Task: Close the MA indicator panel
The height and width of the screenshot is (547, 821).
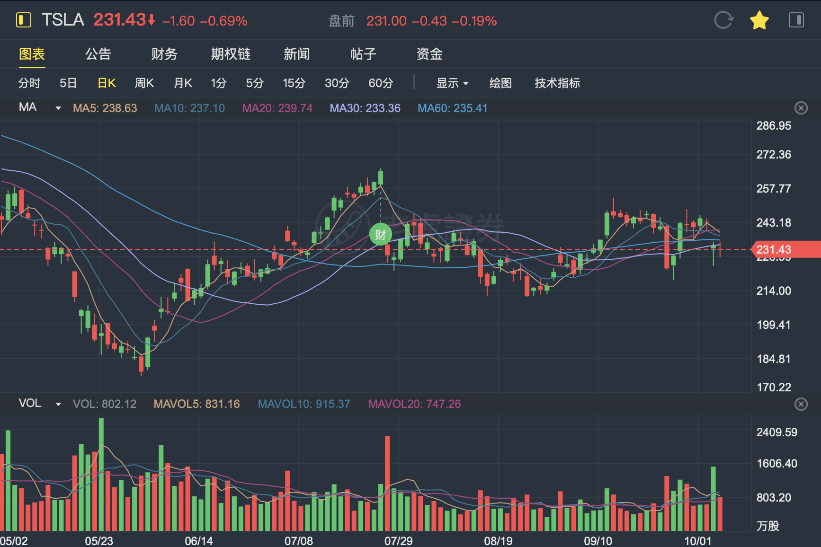Action: click(801, 108)
